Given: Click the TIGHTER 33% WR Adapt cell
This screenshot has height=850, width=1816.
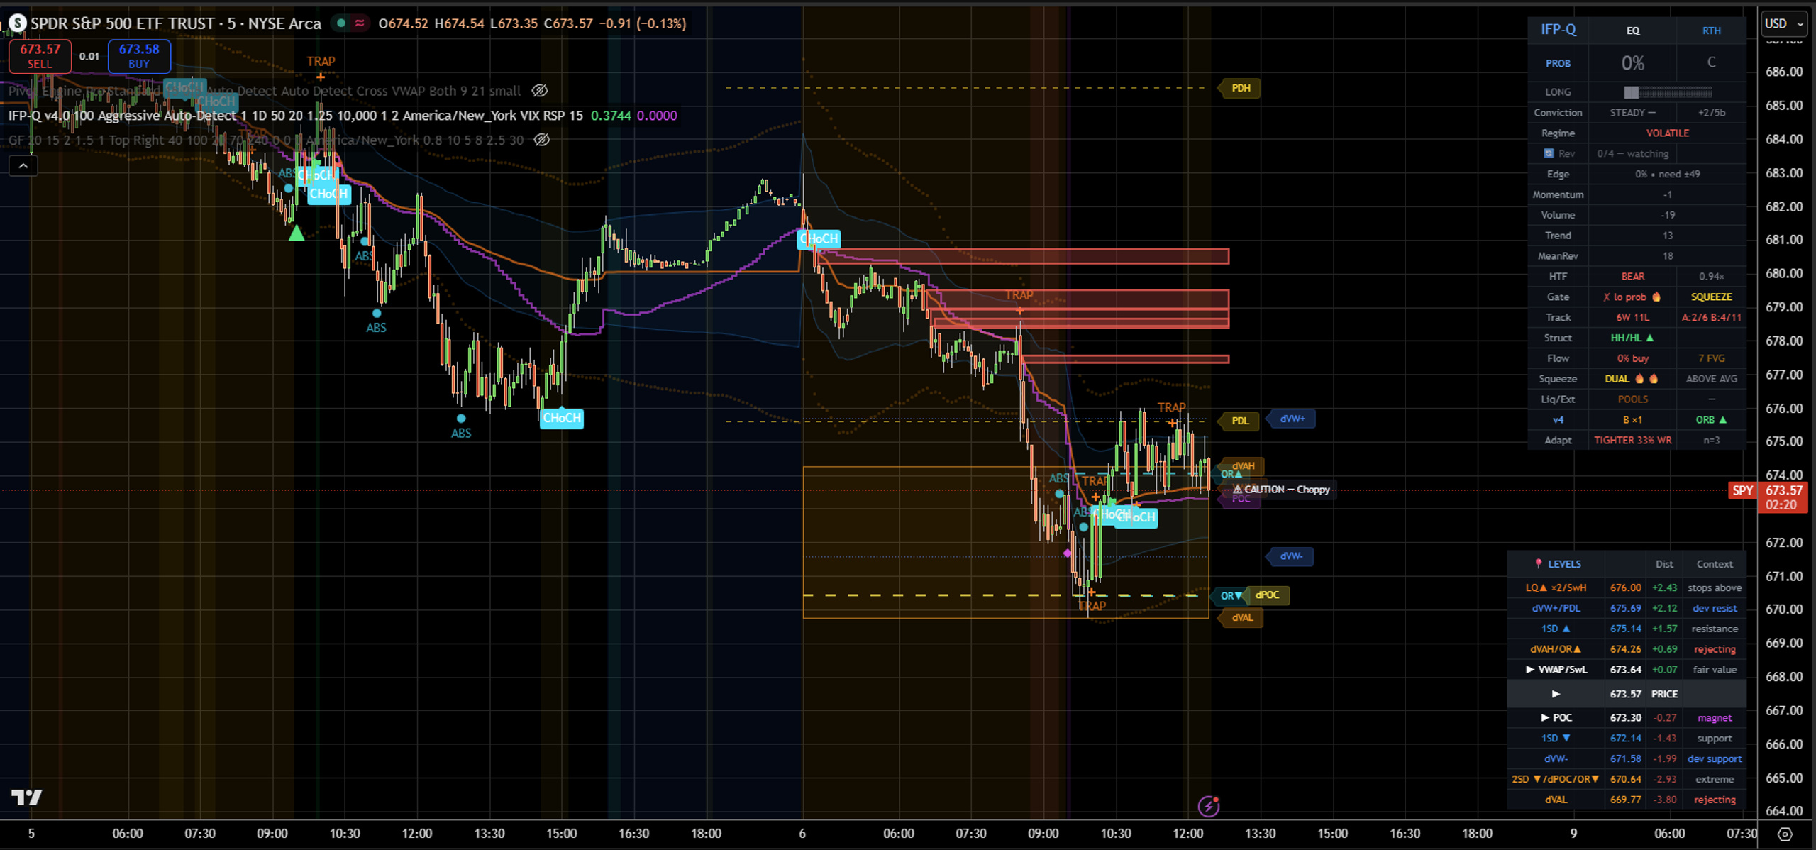Looking at the screenshot, I should tap(1632, 441).
